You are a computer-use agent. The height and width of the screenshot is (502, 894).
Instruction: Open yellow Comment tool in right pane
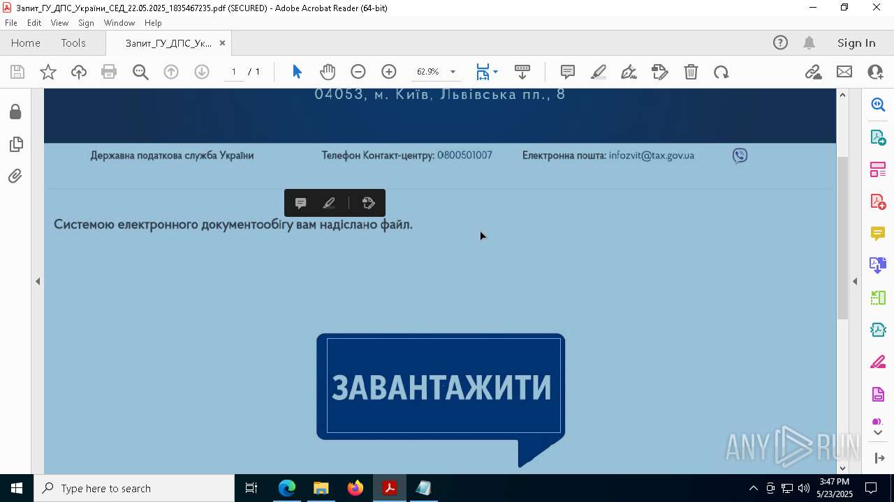[878, 233]
